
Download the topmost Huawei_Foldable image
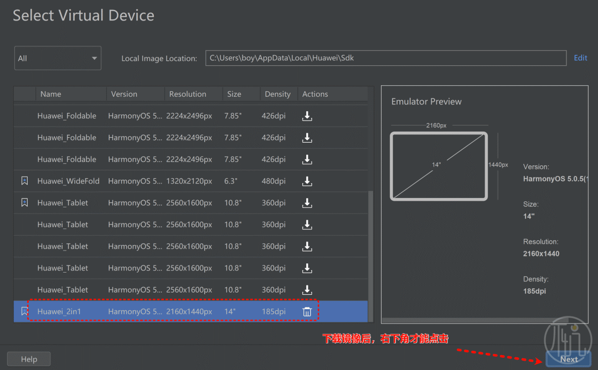[x=307, y=116]
